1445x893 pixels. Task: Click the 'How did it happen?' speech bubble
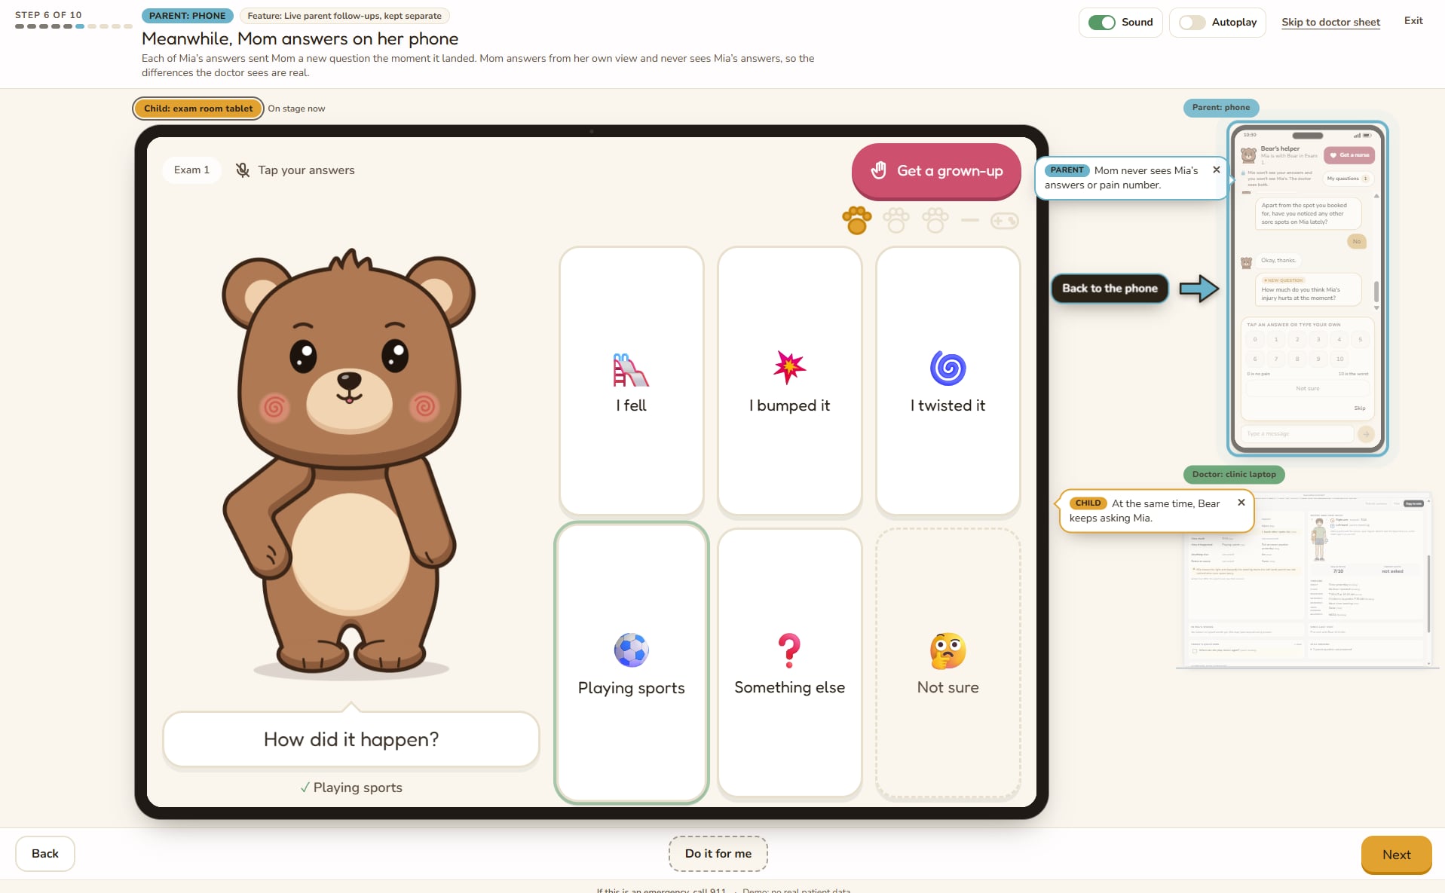[x=351, y=739]
